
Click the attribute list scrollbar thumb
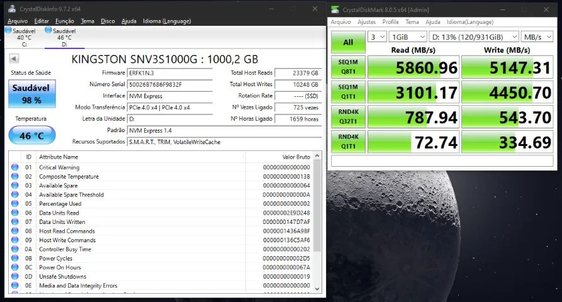317,206
